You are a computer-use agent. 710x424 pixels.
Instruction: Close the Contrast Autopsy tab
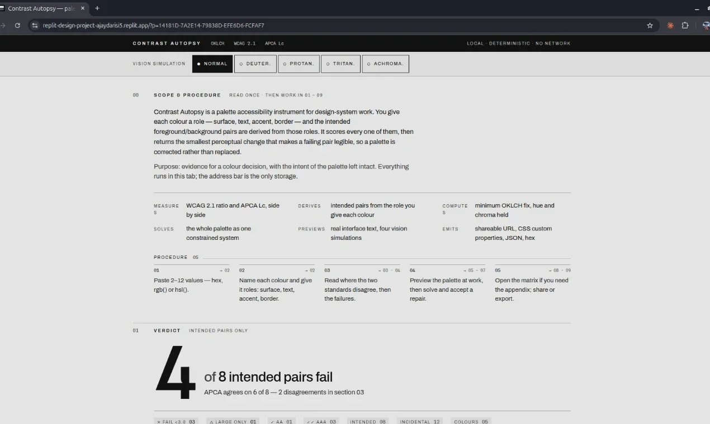83,8
